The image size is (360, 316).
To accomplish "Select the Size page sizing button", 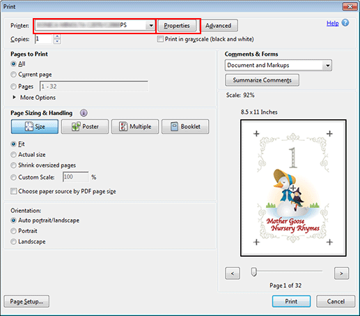I will (35, 127).
